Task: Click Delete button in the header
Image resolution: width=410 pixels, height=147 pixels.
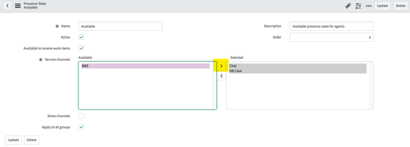Action: pyautogui.click(x=401, y=6)
